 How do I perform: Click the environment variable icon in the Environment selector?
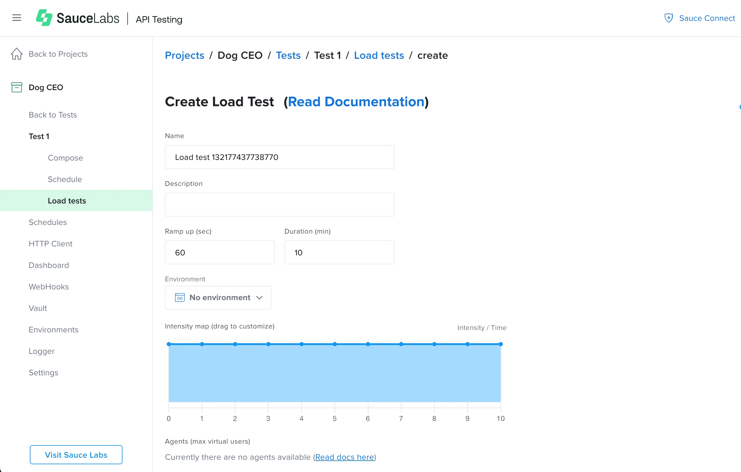tap(180, 297)
